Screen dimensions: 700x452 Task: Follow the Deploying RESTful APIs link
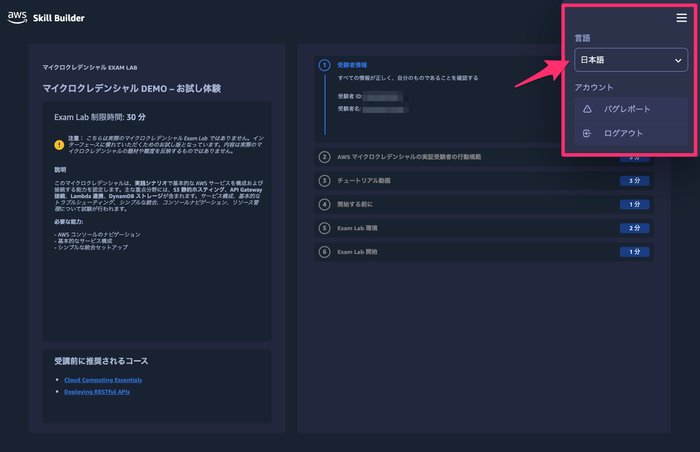[x=97, y=392]
